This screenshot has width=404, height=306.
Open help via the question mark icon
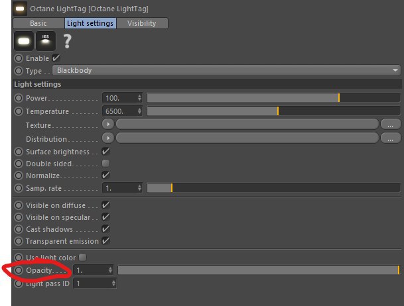point(67,41)
